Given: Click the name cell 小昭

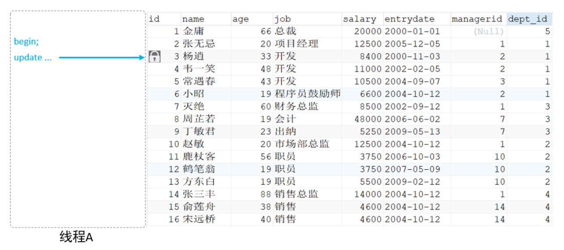Looking at the screenshot, I should point(193,94).
